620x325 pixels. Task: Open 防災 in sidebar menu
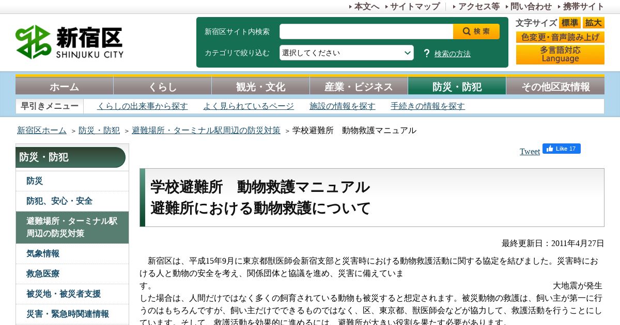(72, 181)
